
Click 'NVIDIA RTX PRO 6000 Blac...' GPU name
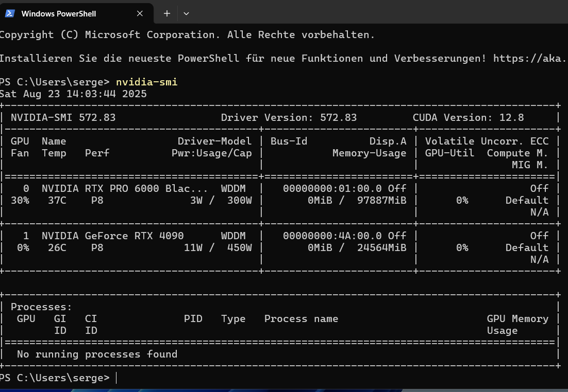click(125, 188)
